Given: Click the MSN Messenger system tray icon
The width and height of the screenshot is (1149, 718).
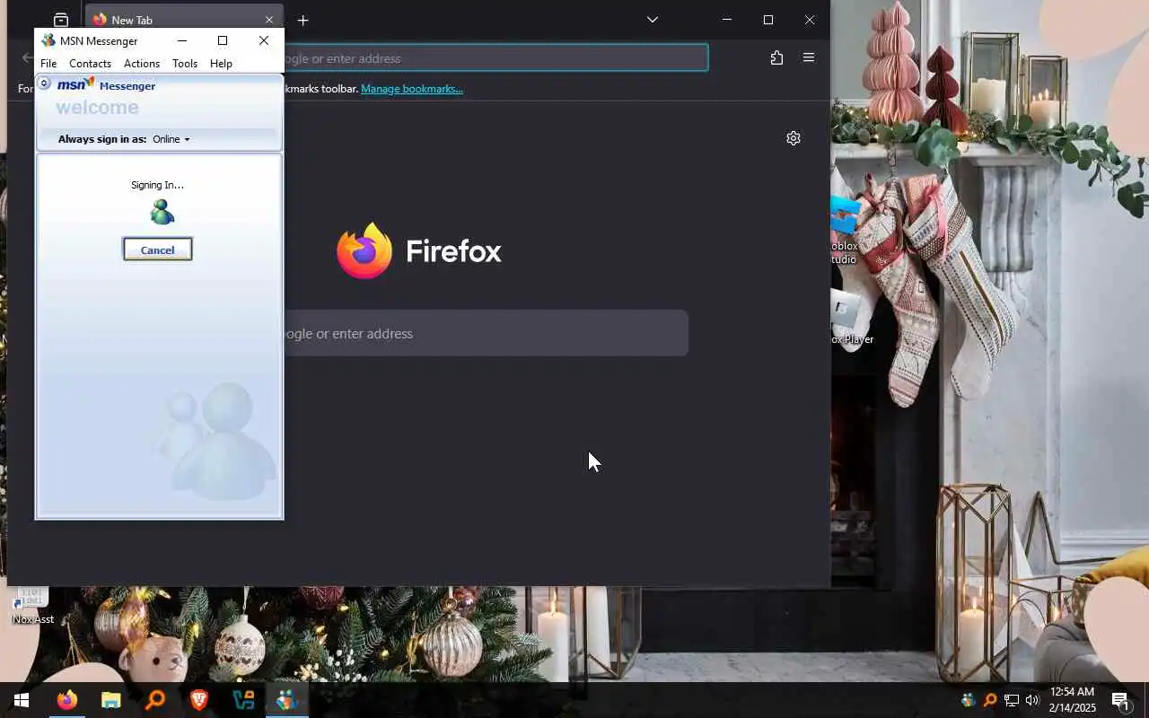Looking at the screenshot, I should click(x=968, y=700).
